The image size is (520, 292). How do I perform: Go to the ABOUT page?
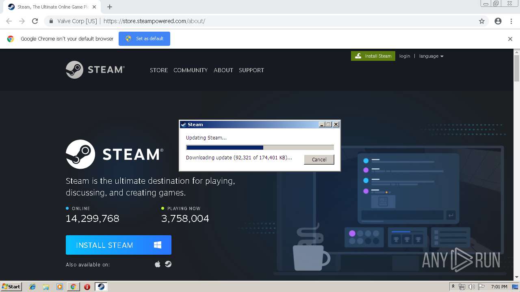pyautogui.click(x=223, y=70)
